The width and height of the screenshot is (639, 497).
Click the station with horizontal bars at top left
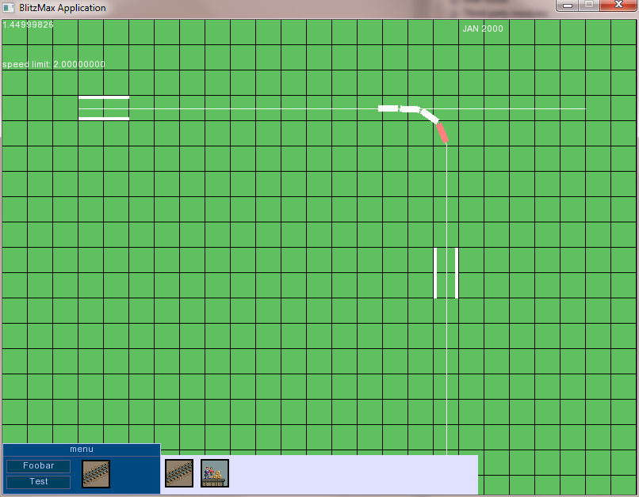pyautogui.click(x=104, y=108)
